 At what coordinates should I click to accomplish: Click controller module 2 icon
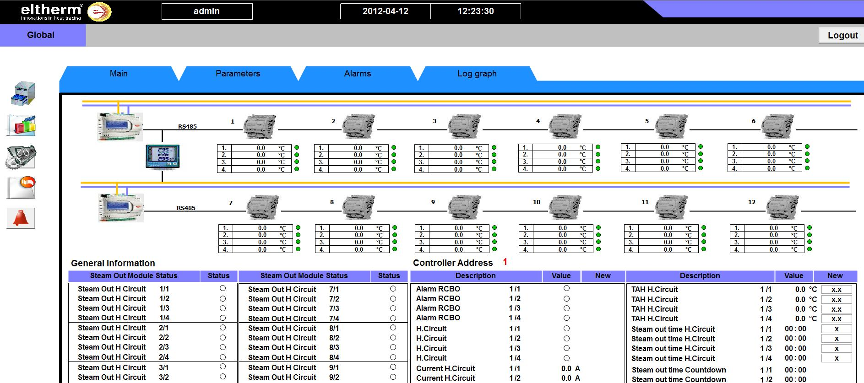tap(359, 127)
